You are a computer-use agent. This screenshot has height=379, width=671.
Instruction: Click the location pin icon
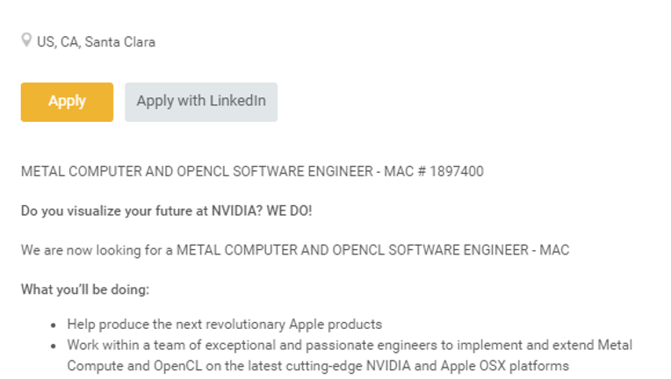pyautogui.click(x=26, y=40)
